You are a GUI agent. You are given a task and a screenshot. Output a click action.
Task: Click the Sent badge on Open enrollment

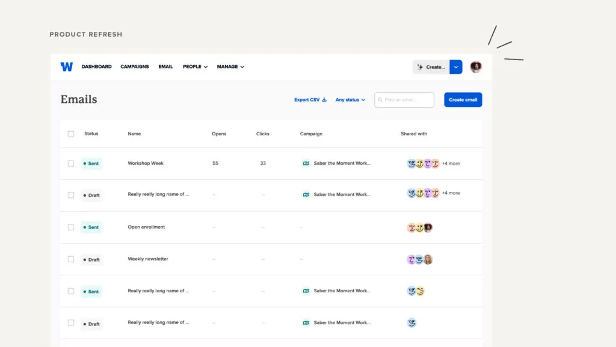[91, 227]
